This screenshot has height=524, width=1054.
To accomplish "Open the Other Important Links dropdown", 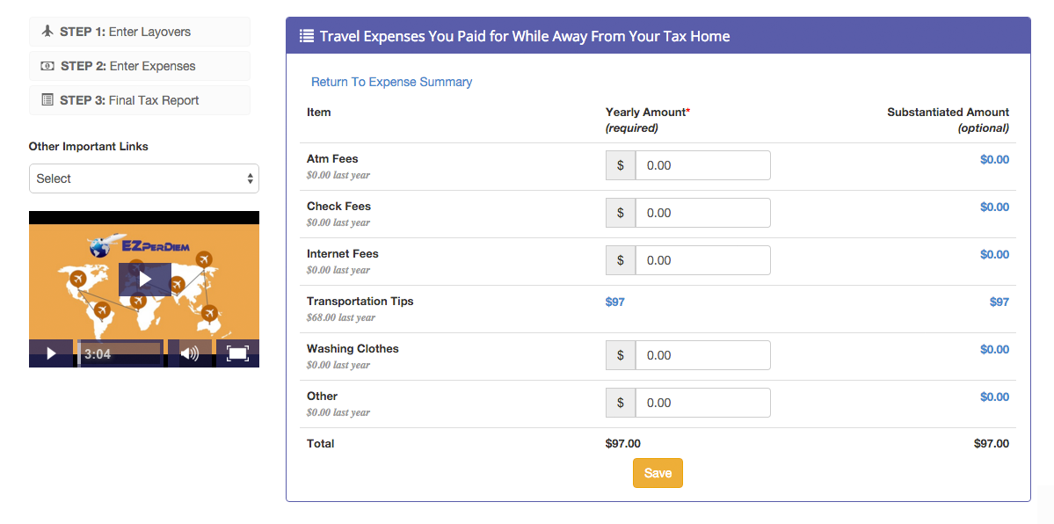I will 144,178.
